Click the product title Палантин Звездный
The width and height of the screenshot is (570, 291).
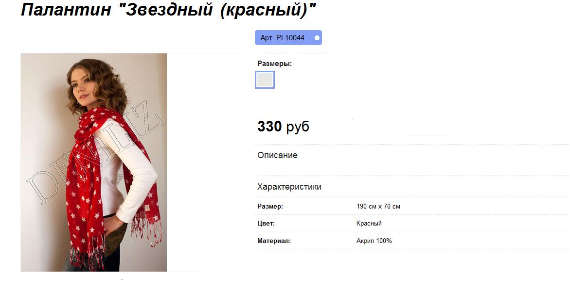coord(169,10)
